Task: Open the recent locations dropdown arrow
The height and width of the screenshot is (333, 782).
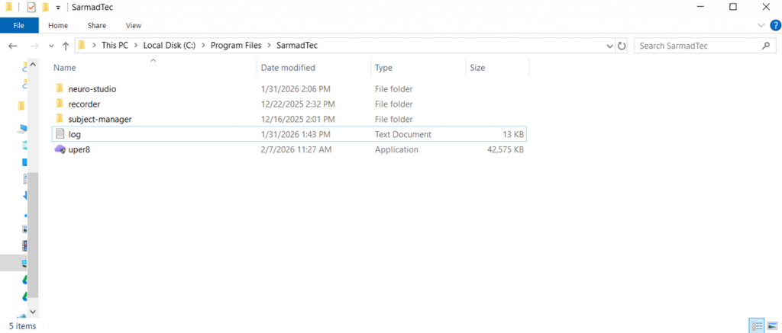Action: pyautogui.click(x=51, y=46)
